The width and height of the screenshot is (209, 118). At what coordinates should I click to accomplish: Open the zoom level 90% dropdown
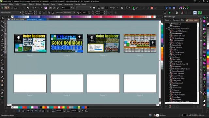71,8
